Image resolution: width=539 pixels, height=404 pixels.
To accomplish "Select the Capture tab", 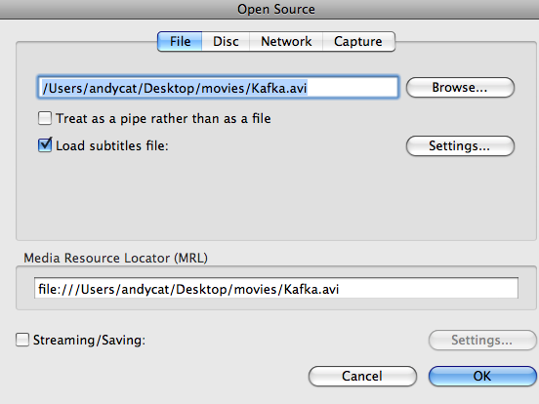I will click(358, 42).
